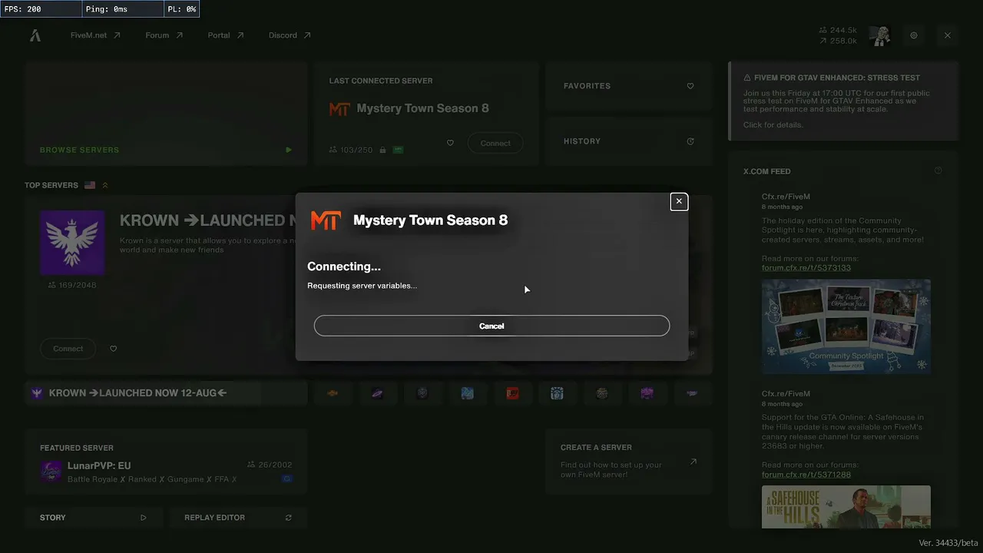Image resolution: width=983 pixels, height=553 pixels.
Task: Open the Create a Server card
Action: tap(629, 462)
